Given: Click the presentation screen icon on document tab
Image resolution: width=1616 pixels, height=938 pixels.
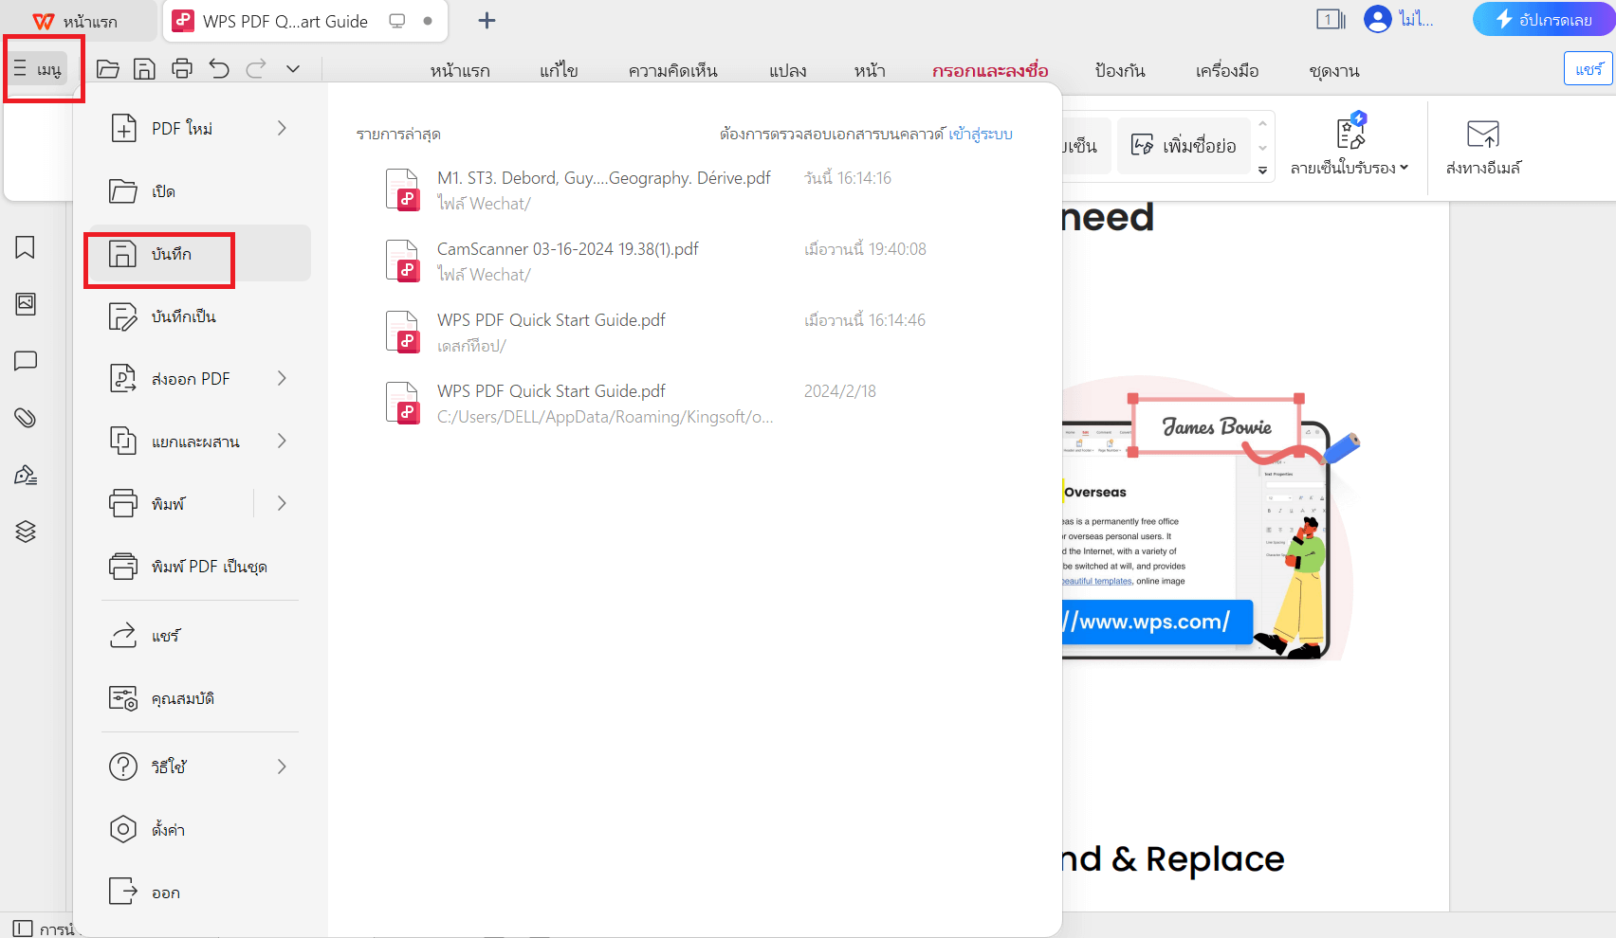Looking at the screenshot, I should click(397, 21).
